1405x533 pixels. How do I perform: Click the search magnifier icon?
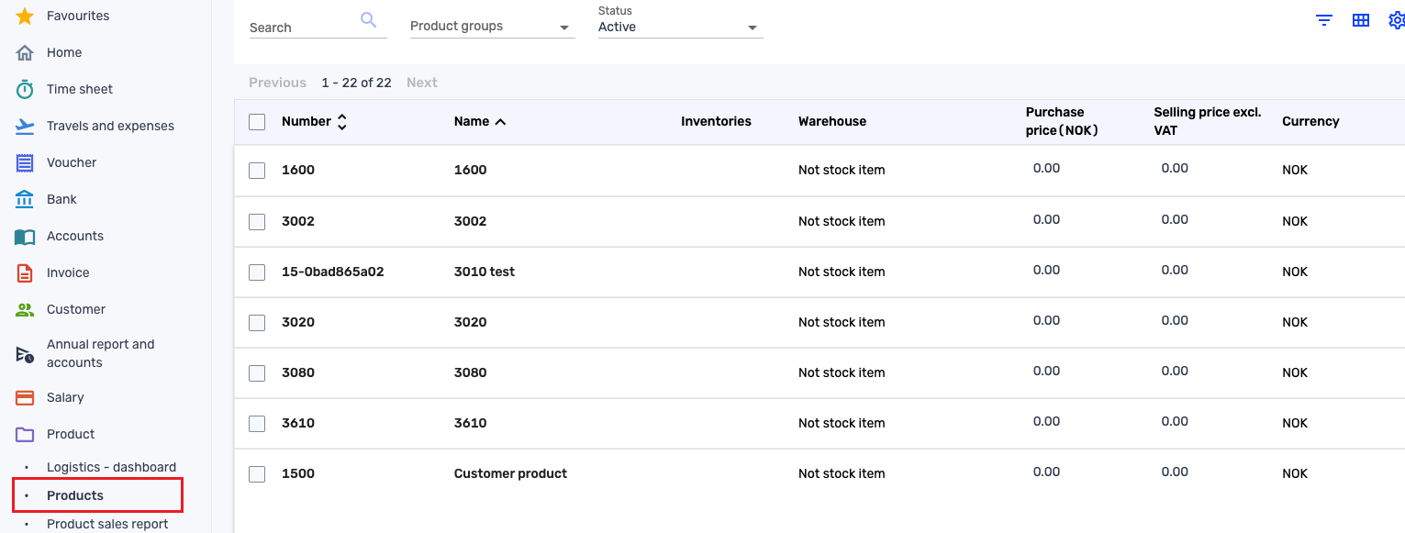(369, 19)
